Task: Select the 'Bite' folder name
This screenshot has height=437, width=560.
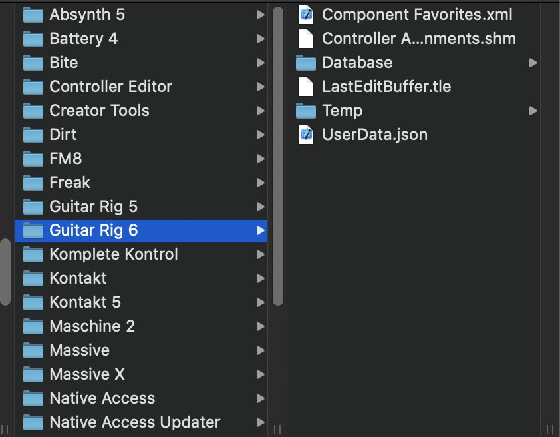Action: [64, 63]
